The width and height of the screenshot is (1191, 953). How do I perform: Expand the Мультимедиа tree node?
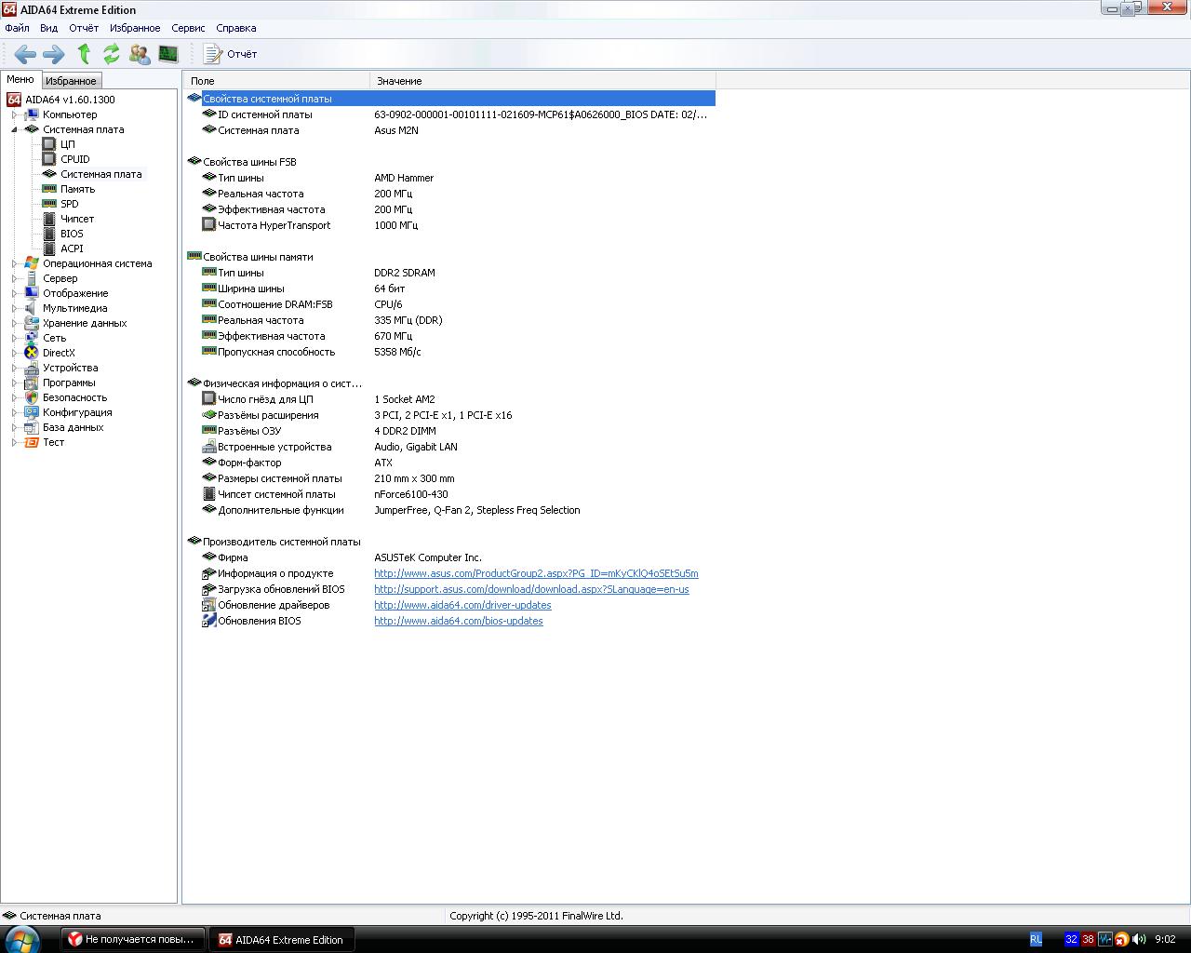point(14,308)
